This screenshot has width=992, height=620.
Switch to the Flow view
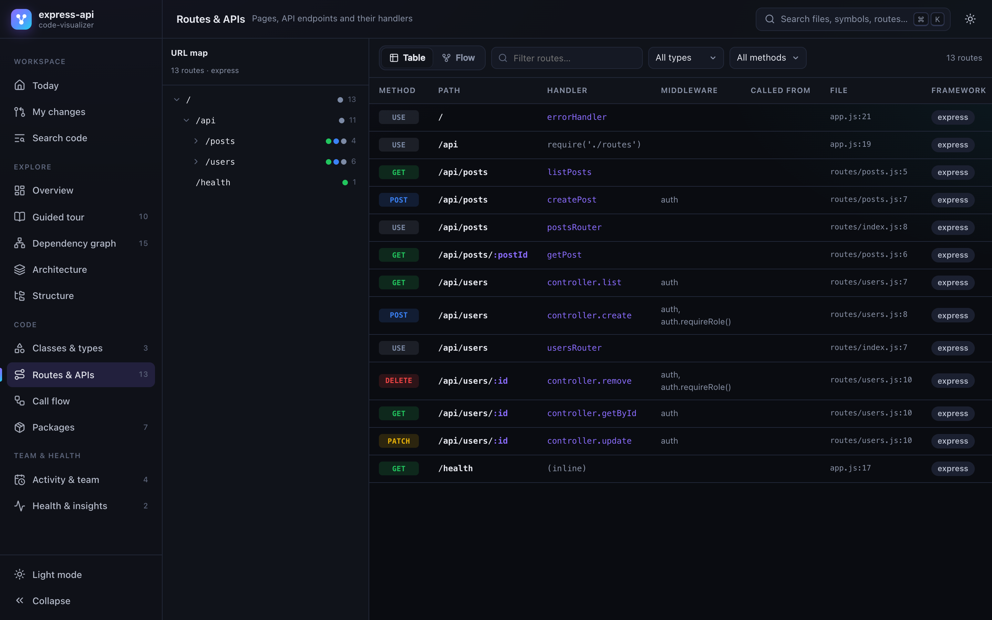(458, 58)
